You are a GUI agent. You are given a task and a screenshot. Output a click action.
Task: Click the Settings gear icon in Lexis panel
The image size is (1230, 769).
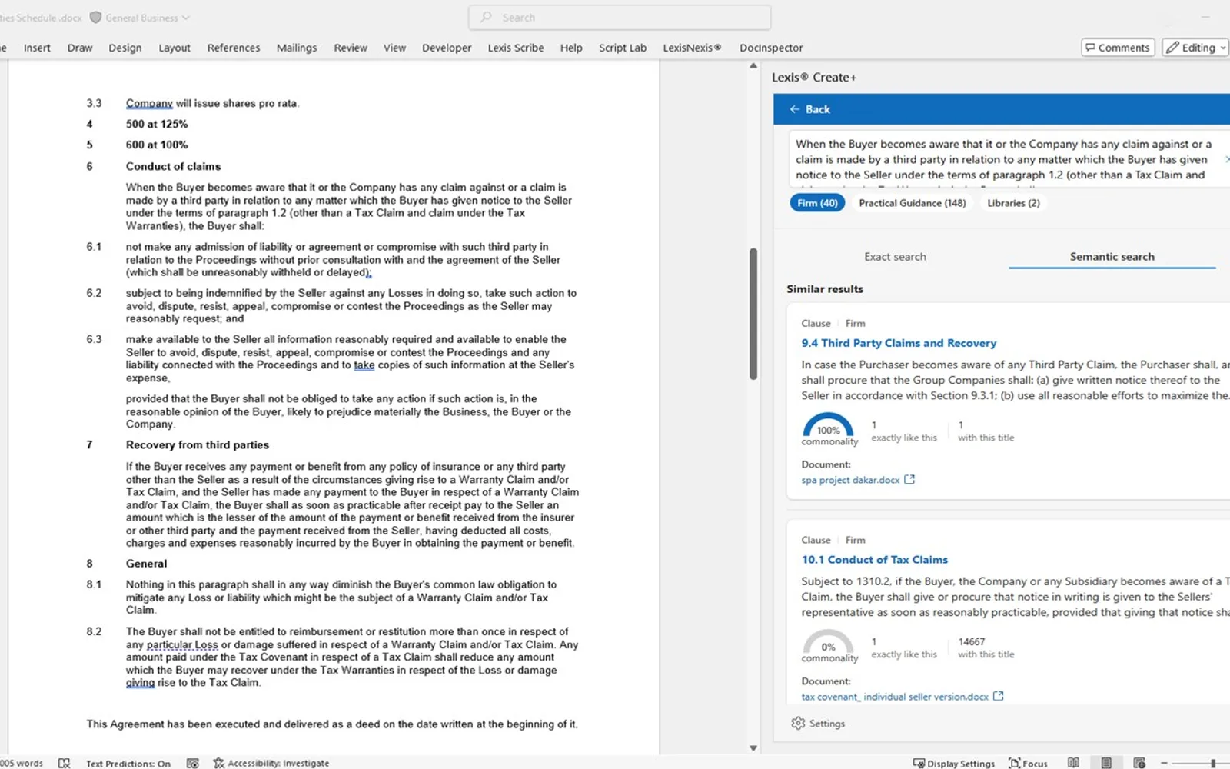(x=798, y=723)
